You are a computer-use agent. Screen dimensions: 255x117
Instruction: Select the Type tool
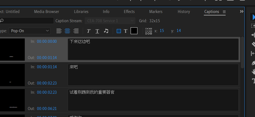point(253,81)
